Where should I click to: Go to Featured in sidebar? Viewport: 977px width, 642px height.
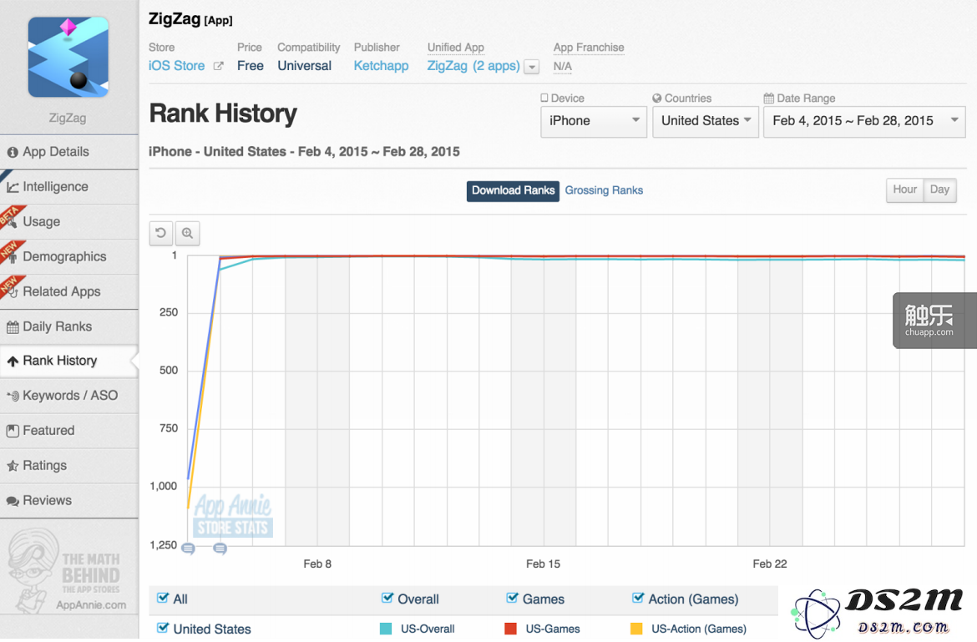(69, 431)
